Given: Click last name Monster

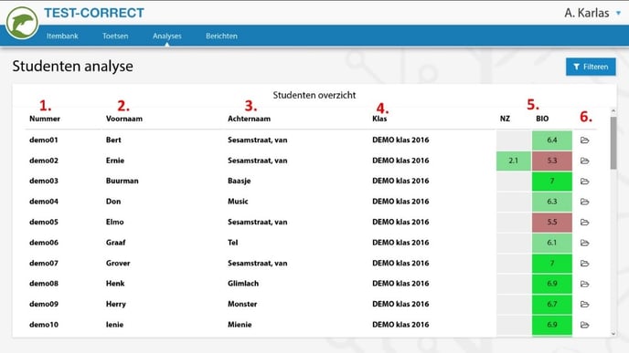Looking at the screenshot, I should point(242,304).
